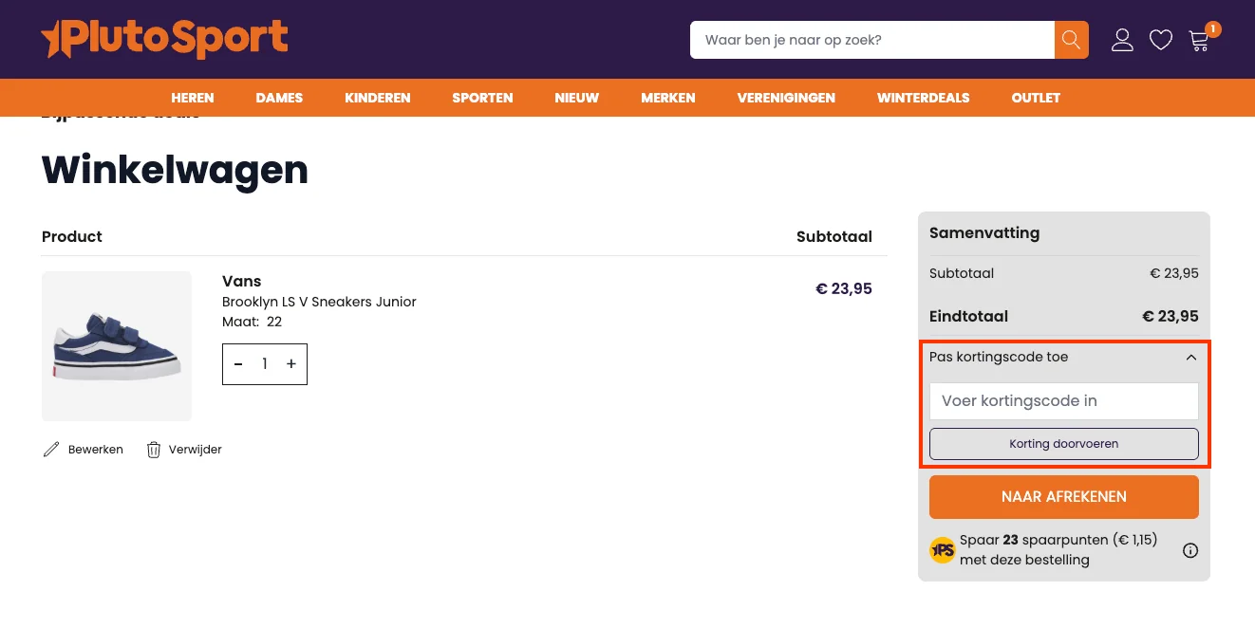Viewport: 1255px width, 628px height.
Task: Apply discount with Korting doorvoeren
Action: tap(1063, 443)
